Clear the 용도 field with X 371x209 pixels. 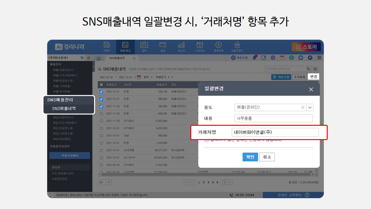pyautogui.click(x=303, y=107)
